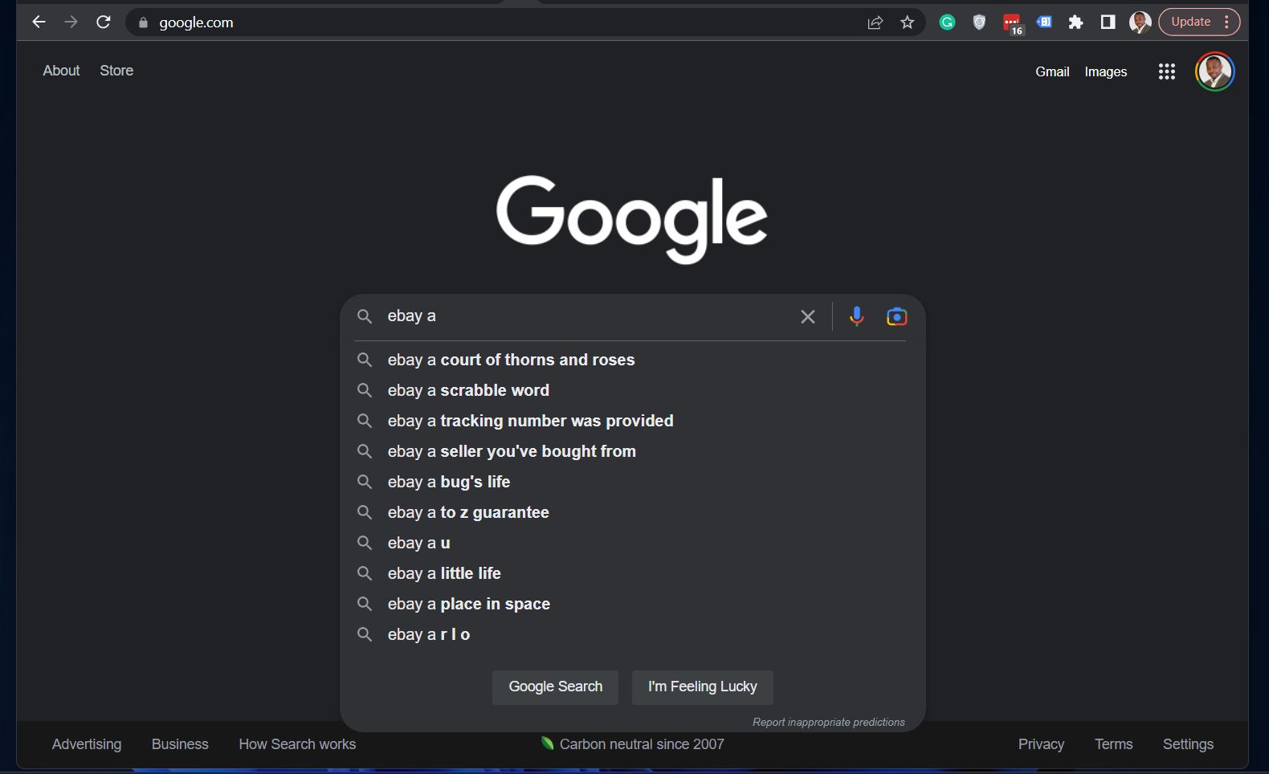Open the Advertising footer link
Image resolution: width=1269 pixels, height=774 pixels.
(87, 744)
